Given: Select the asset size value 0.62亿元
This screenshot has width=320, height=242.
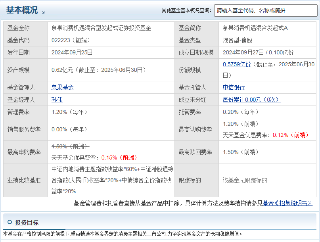Looking at the screenshot, I should click(x=62, y=70).
